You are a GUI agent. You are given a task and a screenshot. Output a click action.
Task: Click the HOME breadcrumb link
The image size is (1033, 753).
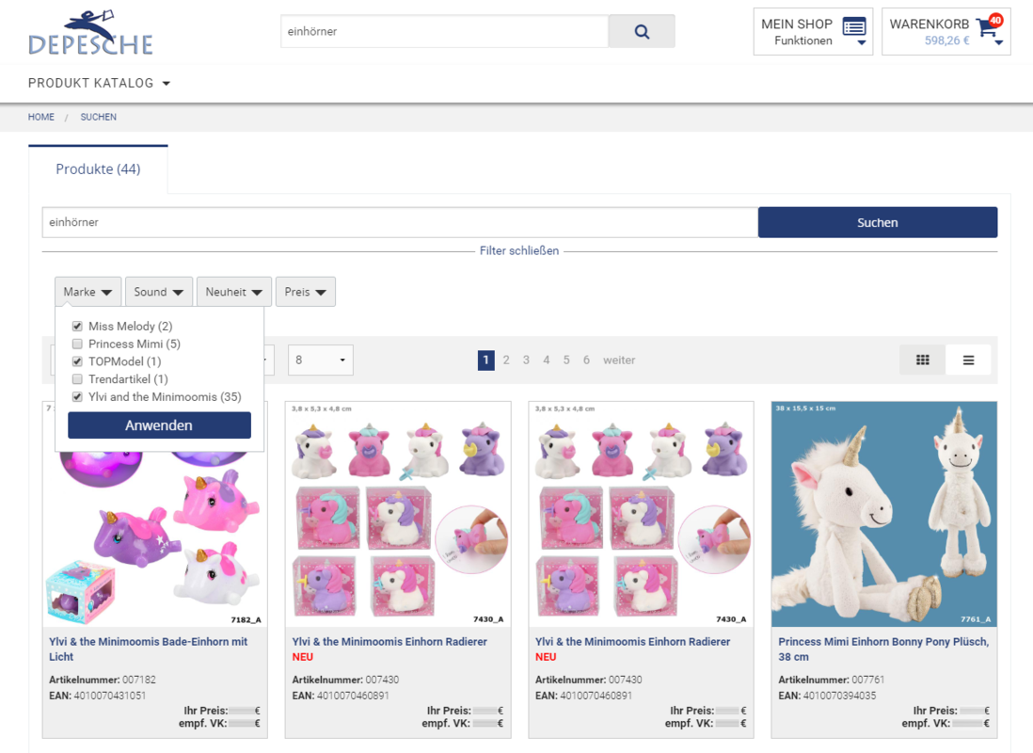(x=40, y=117)
